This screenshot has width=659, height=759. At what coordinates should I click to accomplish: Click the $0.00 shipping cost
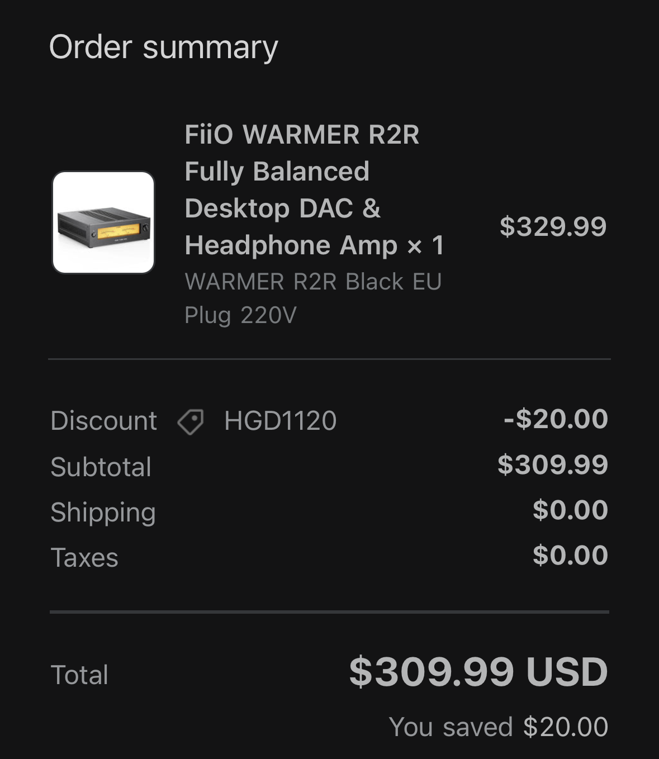(570, 510)
